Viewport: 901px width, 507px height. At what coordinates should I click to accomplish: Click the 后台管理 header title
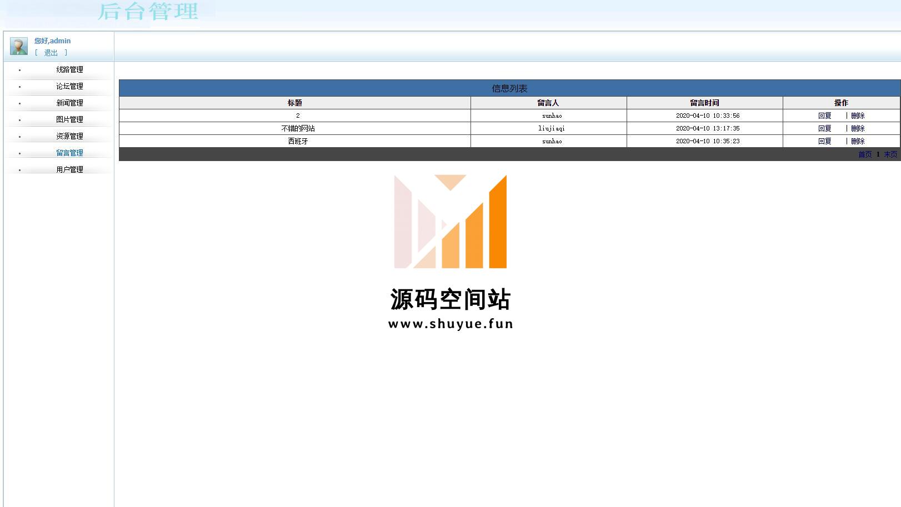[x=148, y=11]
